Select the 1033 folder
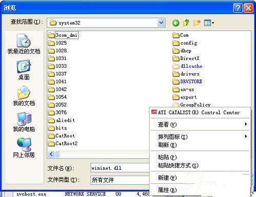 (57, 66)
